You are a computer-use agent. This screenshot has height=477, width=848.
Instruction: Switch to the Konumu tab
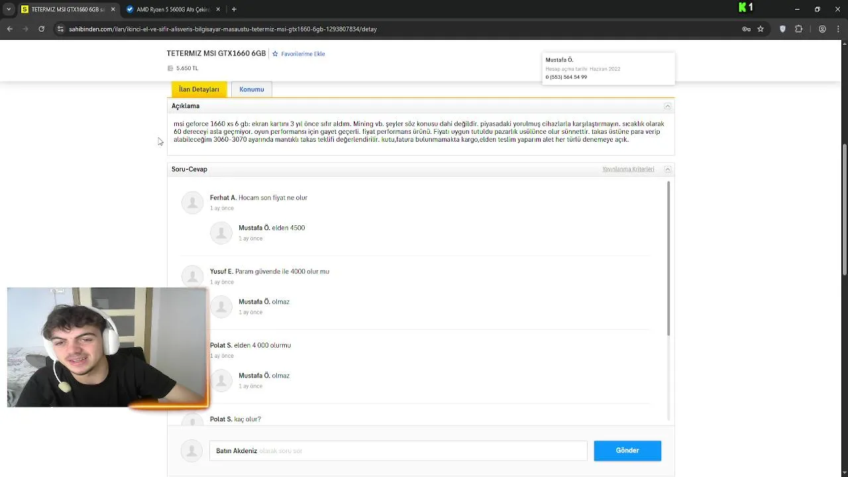click(x=252, y=89)
